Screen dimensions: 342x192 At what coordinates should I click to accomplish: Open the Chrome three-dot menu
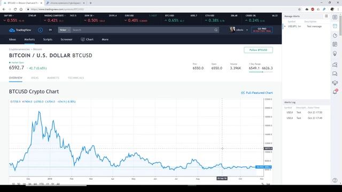point(338,9)
